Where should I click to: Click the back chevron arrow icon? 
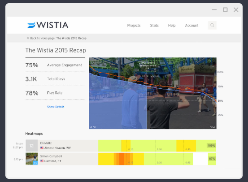click(28, 38)
